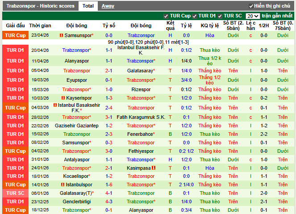The width and height of the screenshot is (296, 214).
Task: Click red card icon next to Samsunspor
Action: click(61, 35)
